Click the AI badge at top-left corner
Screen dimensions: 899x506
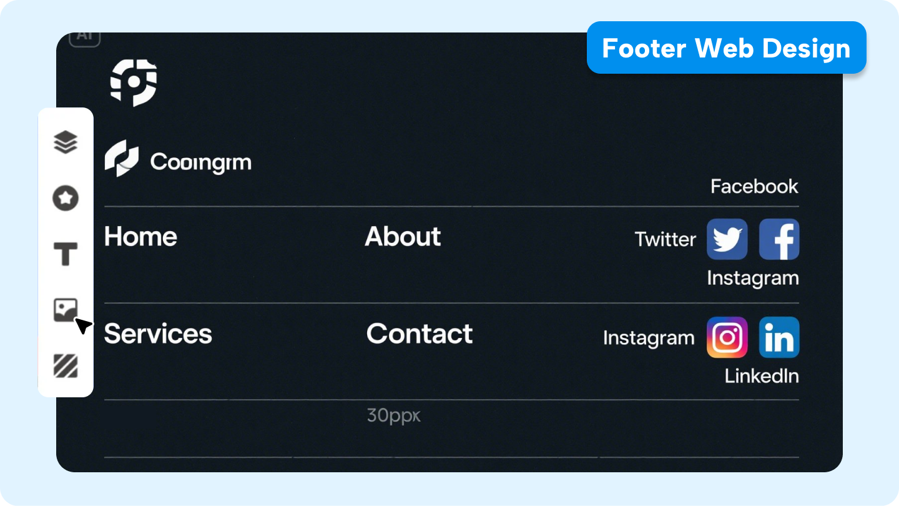pos(85,36)
